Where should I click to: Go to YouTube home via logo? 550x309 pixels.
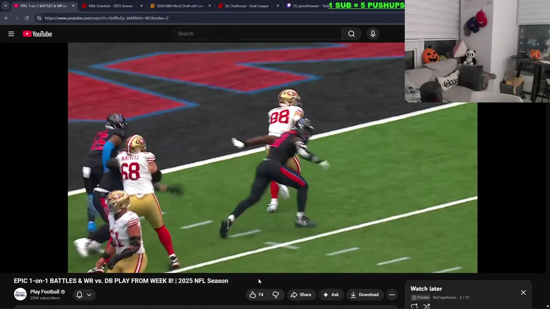point(37,34)
